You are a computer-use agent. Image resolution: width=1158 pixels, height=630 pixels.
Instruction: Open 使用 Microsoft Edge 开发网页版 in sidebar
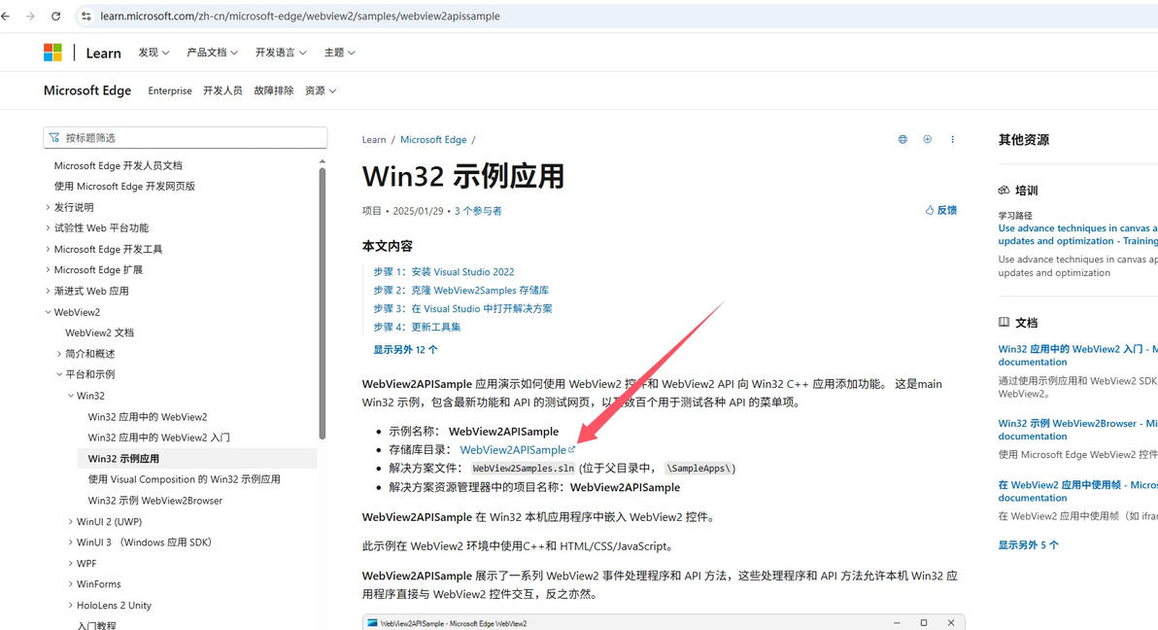[x=124, y=187]
